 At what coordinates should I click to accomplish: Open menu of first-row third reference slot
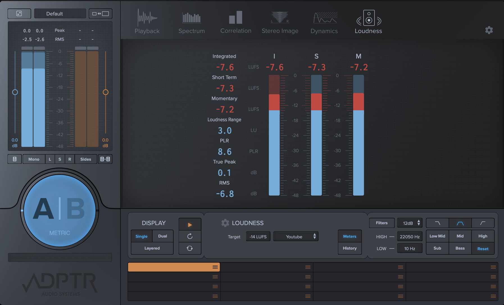[401, 267]
